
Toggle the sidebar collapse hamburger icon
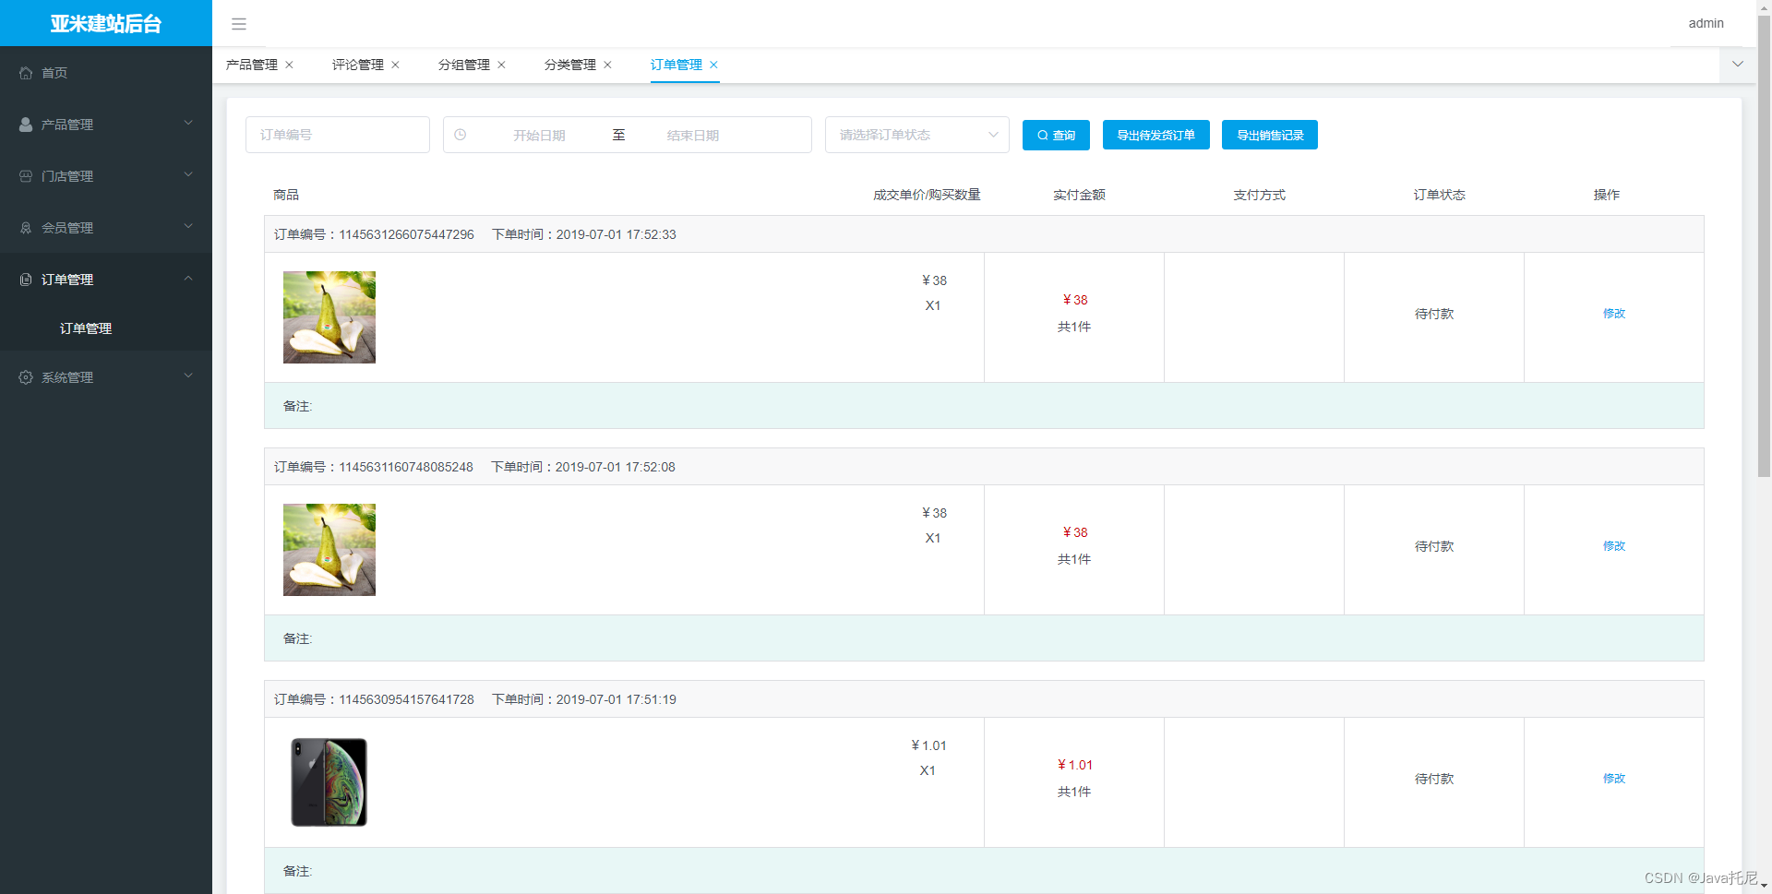pyautogui.click(x=239, y=24)
